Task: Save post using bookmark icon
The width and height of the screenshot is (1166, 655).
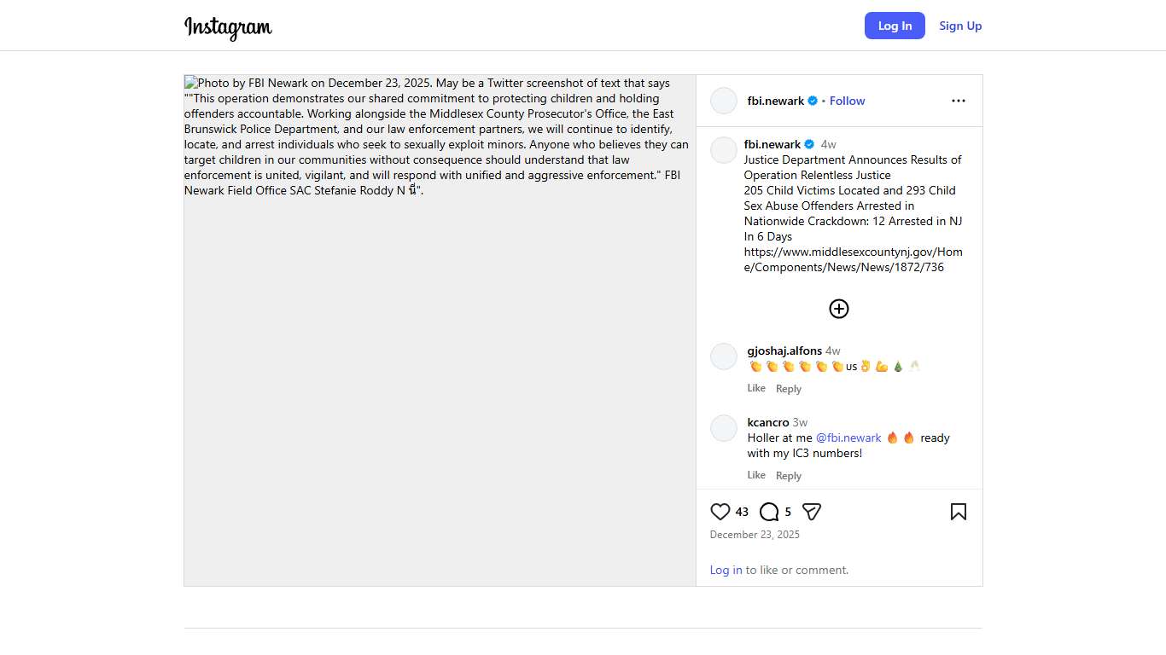Action: tap(959, 512)
